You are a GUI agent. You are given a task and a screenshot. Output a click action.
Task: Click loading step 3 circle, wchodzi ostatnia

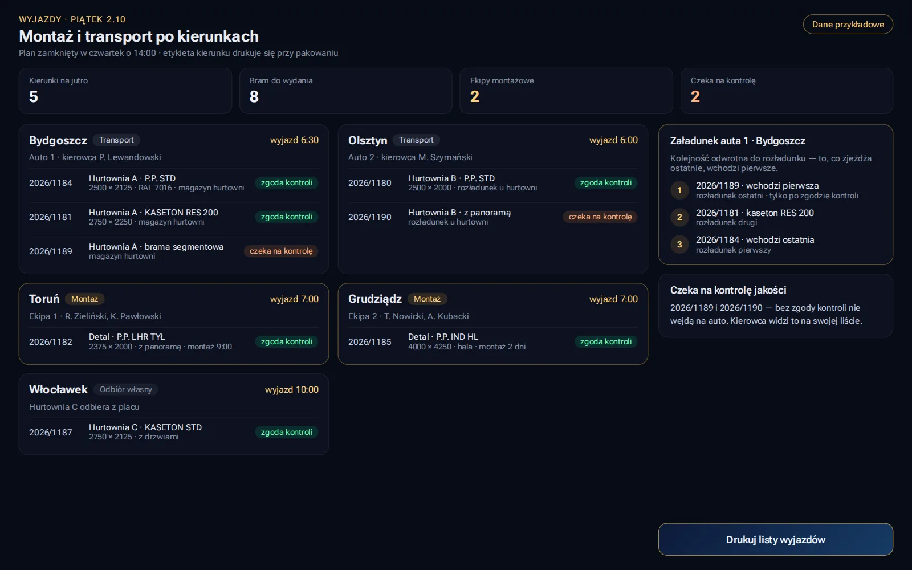679,245
